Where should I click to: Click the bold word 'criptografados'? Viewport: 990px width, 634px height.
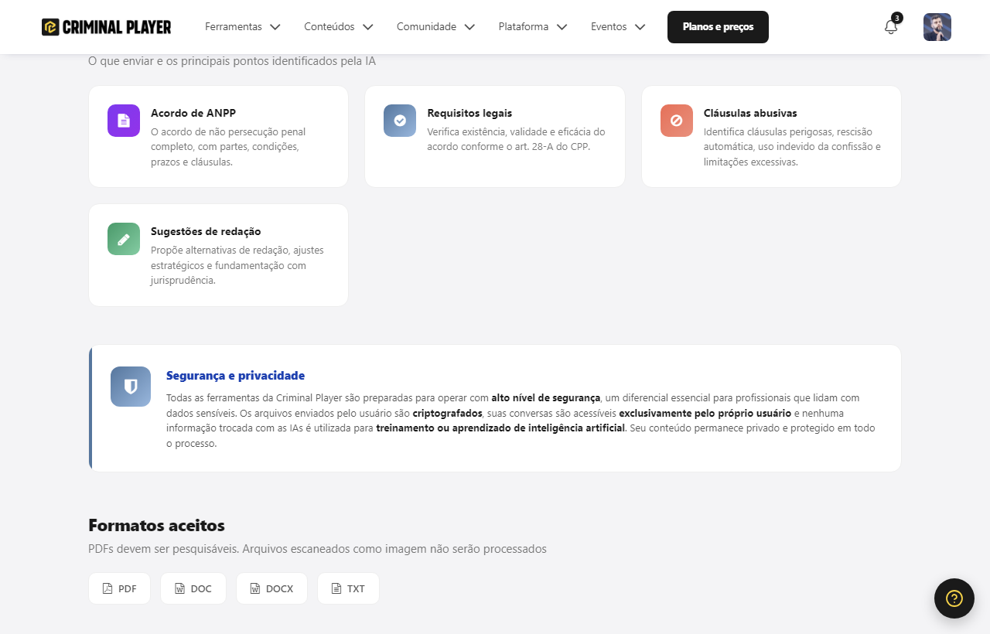pos(448,413)
